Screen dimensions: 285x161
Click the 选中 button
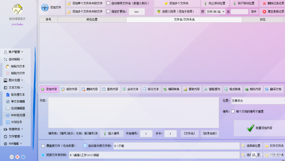click(x=254, y=12)
